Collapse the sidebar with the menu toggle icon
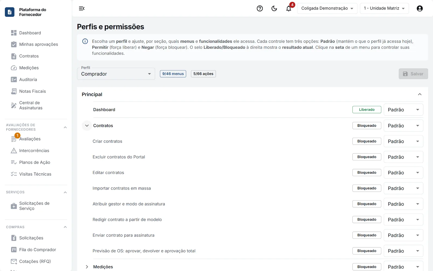This screenshot has width=433, height=271. point(82,8)
